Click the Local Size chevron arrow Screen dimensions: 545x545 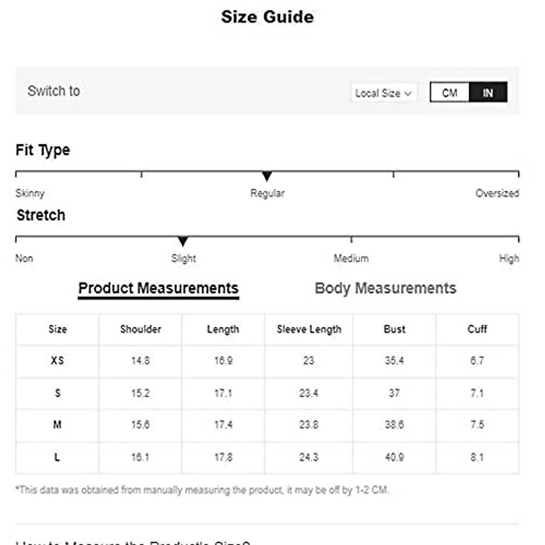coord(408,94)
